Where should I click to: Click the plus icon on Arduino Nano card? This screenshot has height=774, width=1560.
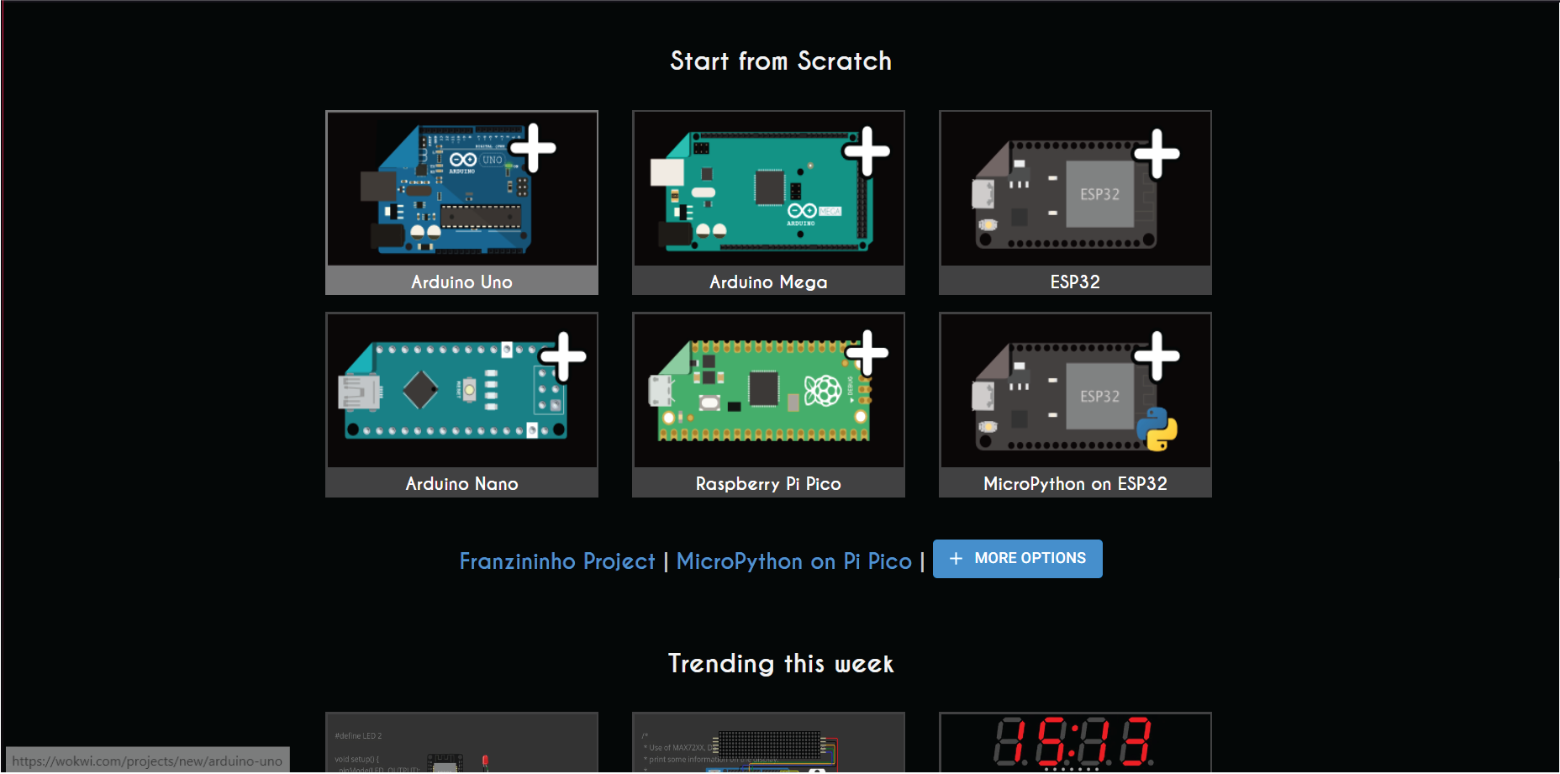(x=563, y=356)
